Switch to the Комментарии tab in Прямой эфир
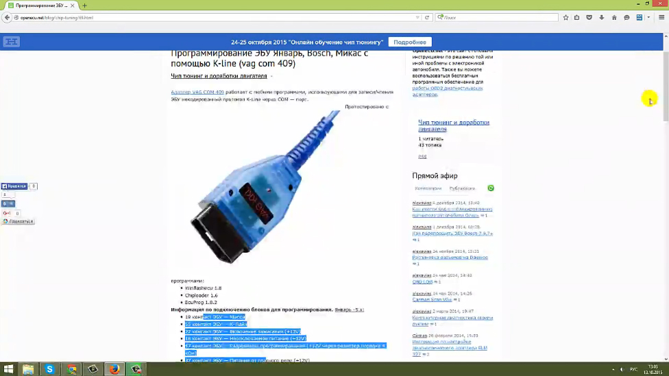Viewport: 669px width, 376px height. click(x=428, y=188)
